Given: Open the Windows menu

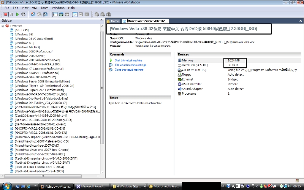Looking at the screenshot, I should tap(58, 8).
